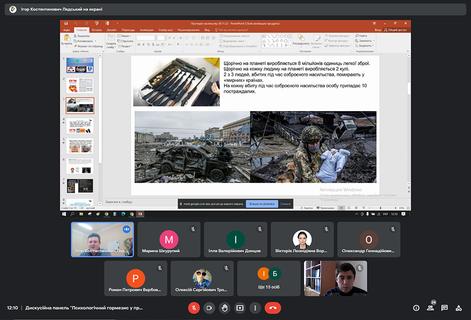Viewport: 471px width, 320px height.
Task: Switch to the Переходы ribbon tab
Action: [128, 30]
